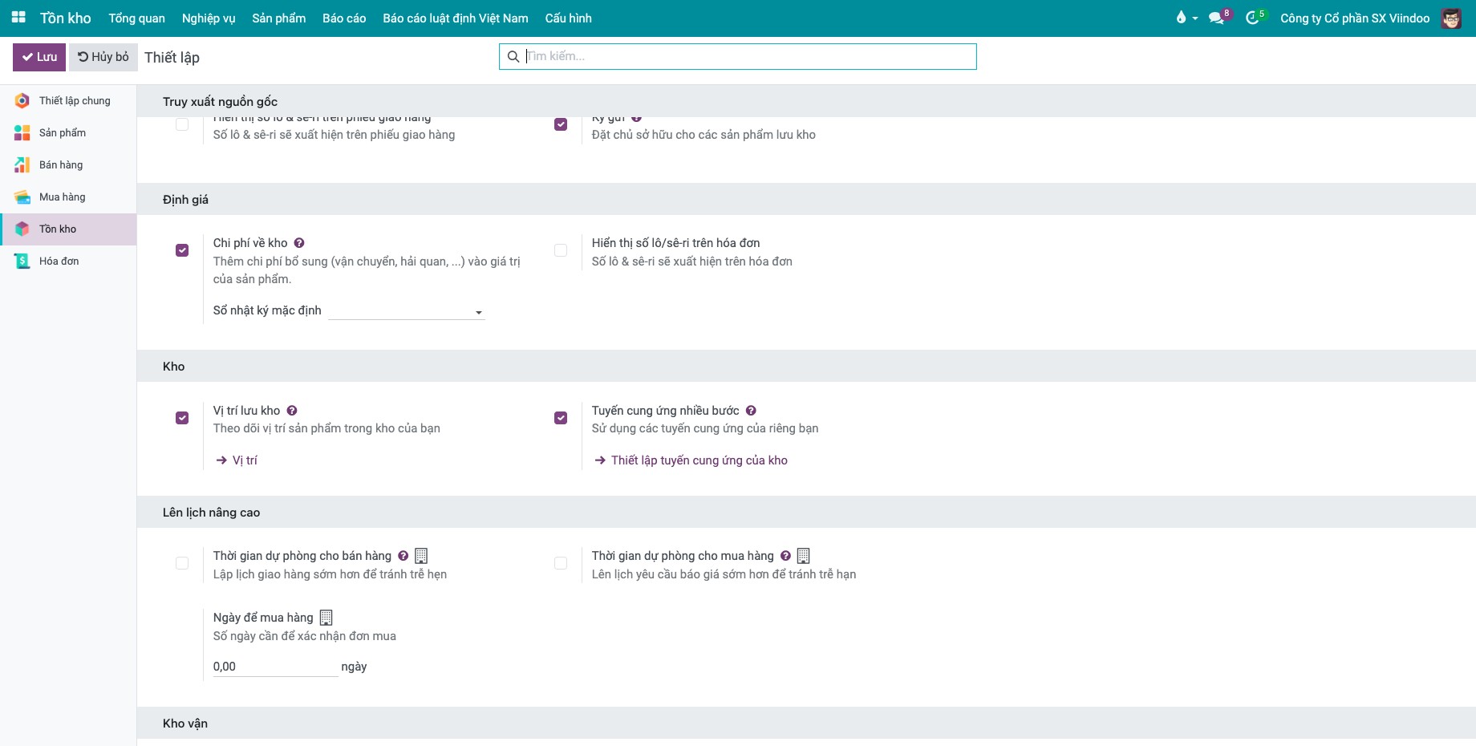The height and width of the screenshot is (746, 1476).
Task: Open the apps grid menu icon
Action: [x=18, y=18]
